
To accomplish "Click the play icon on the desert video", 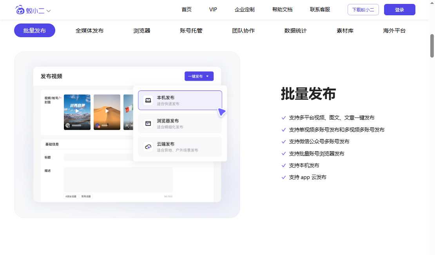I will tap(107, 110).
